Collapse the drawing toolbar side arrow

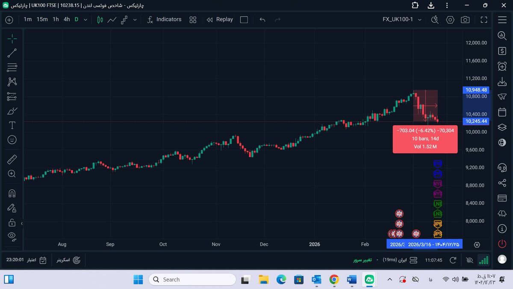[22, 223]
